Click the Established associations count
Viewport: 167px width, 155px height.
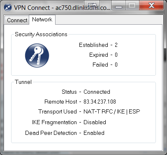(116, 45)
